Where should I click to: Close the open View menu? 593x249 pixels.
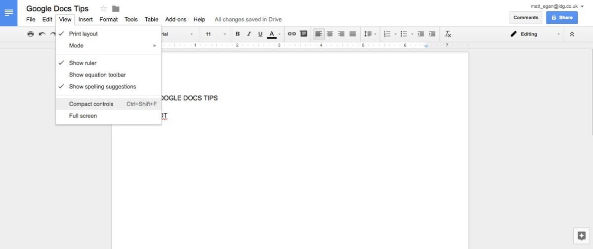point(65,19)
